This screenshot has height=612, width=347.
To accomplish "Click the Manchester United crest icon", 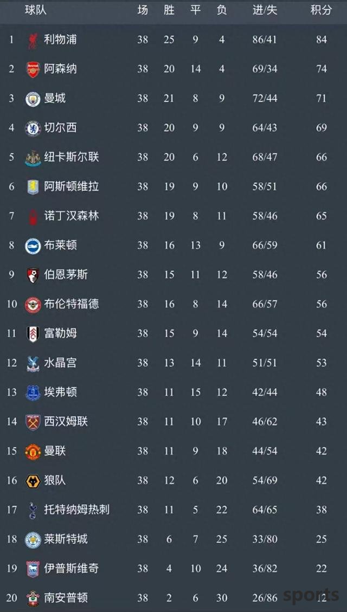I will [x=33, y=452].
